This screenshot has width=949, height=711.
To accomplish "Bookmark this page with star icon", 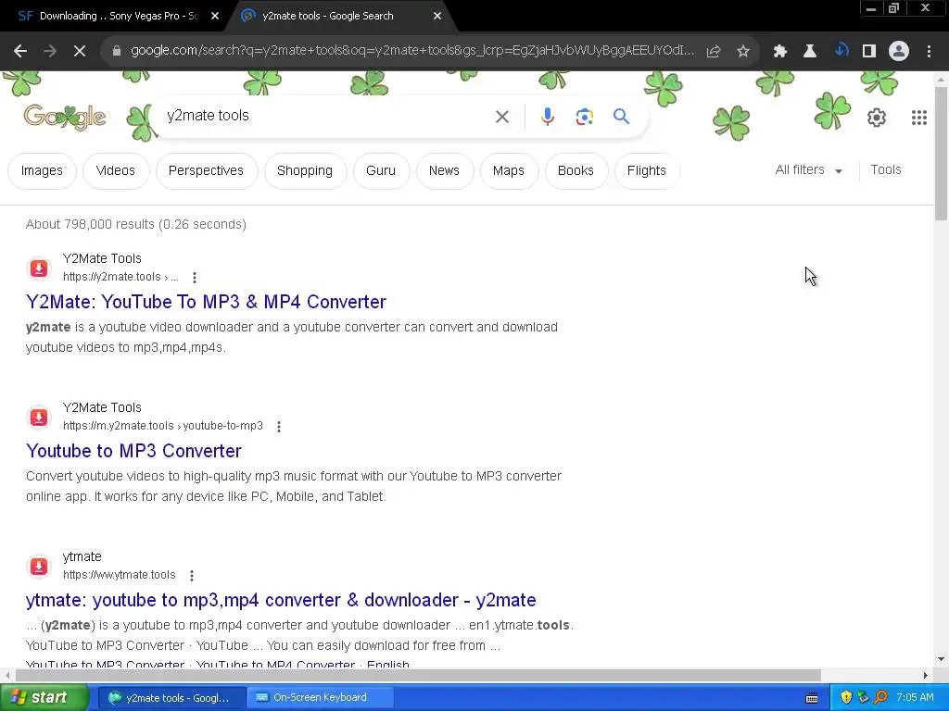I will tap(743, 52).
